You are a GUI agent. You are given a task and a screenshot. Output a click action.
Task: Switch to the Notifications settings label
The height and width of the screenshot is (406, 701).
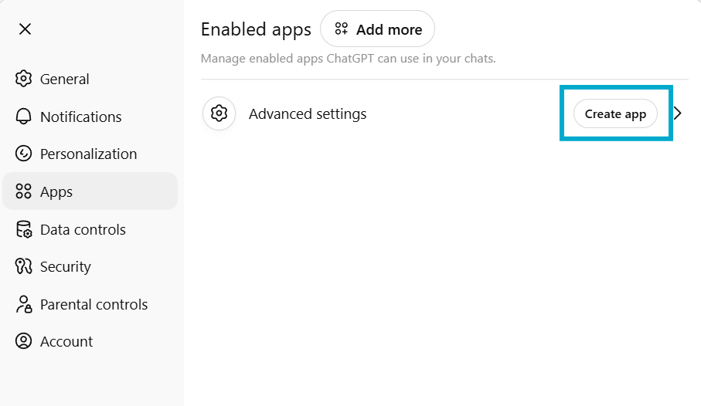[81, 117]
